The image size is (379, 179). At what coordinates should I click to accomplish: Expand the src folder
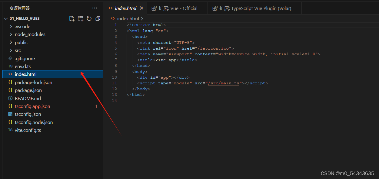(x=19, y=50)
